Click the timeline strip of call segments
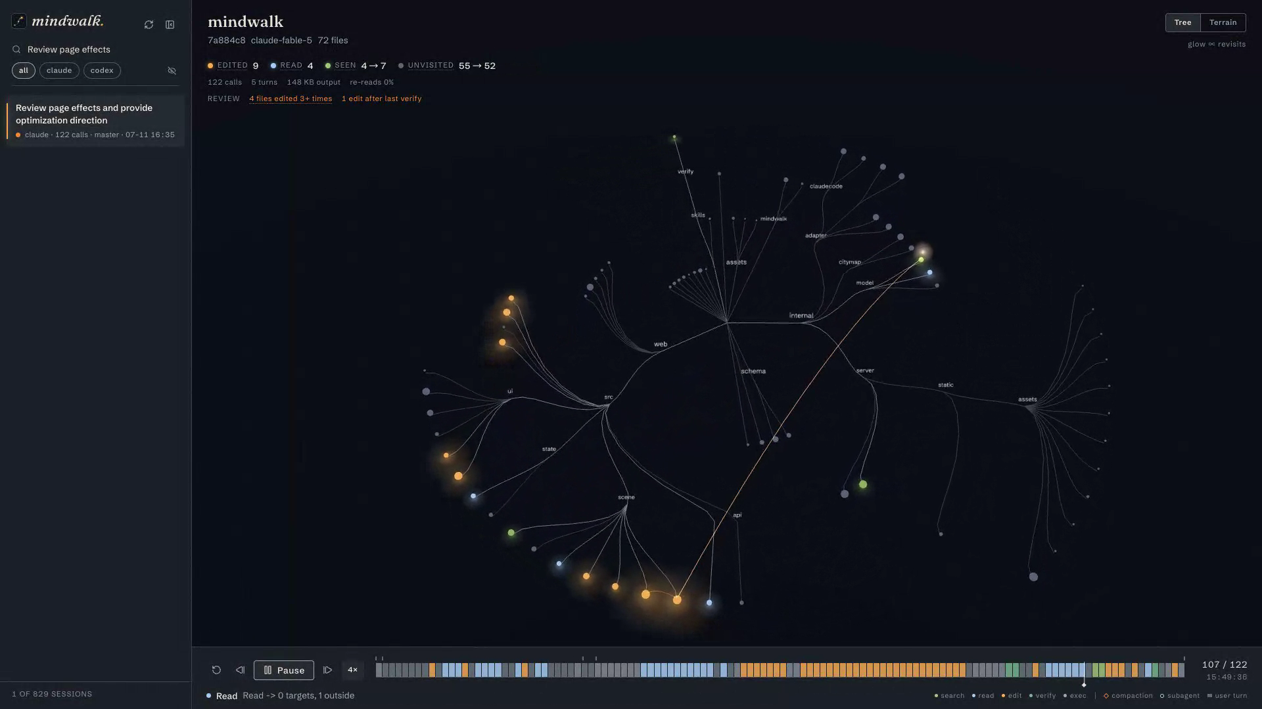Viewport: 1262px width, 709px height. pyautogui.click(x=780, y=670)
